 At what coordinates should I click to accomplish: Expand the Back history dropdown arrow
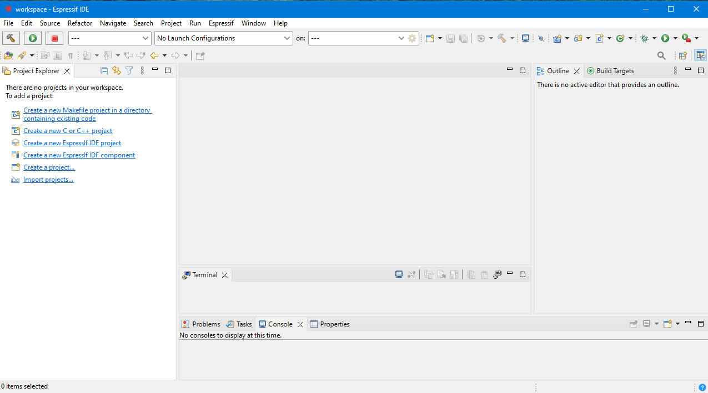tap(164, 55)
